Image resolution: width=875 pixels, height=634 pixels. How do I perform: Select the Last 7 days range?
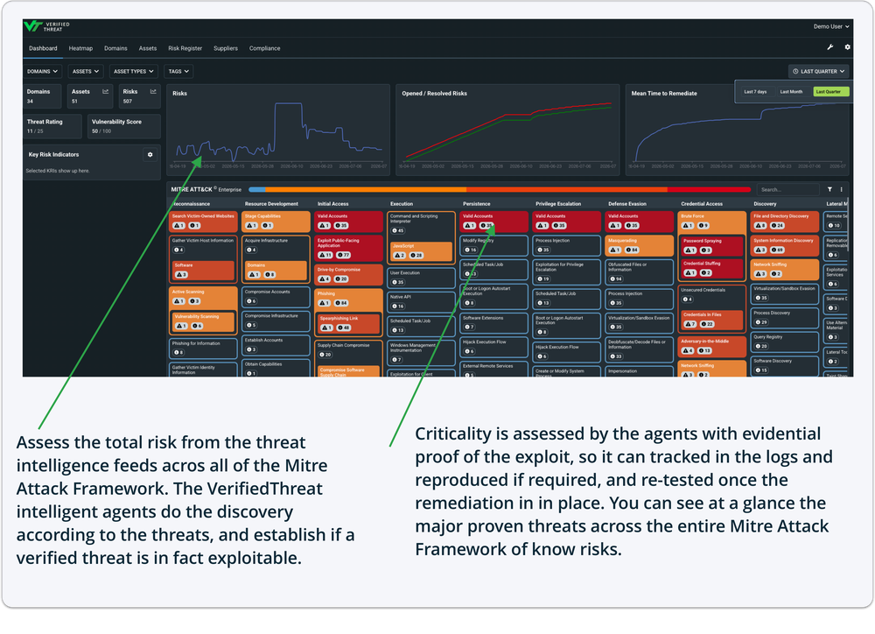pos(755,92)
